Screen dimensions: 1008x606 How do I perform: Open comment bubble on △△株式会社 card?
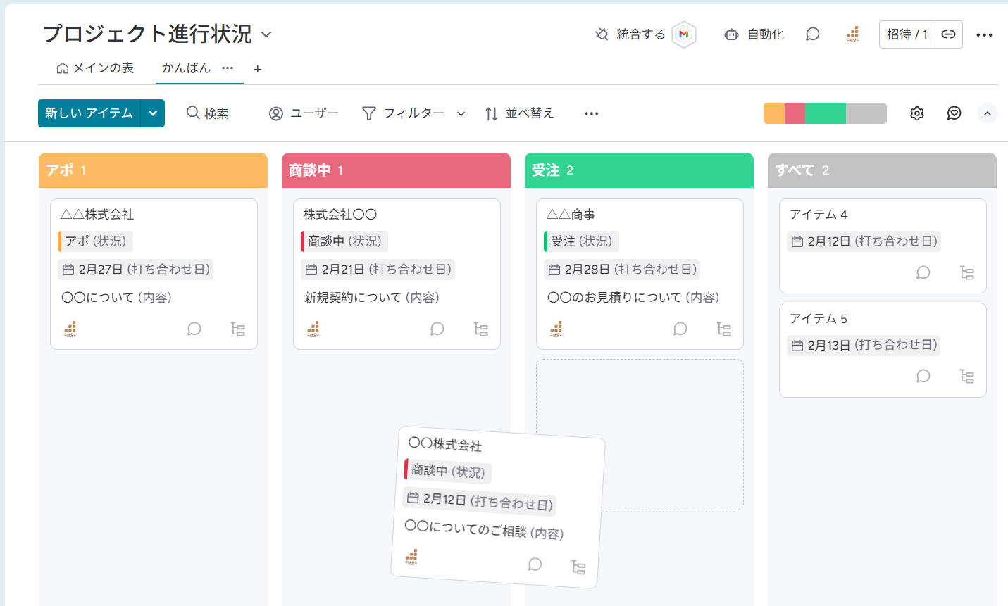point(194,329)
